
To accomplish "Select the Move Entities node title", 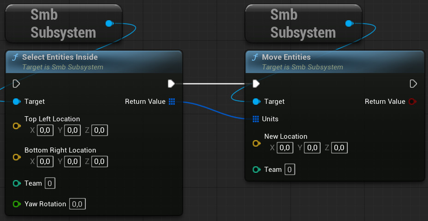I will [286, 57].
